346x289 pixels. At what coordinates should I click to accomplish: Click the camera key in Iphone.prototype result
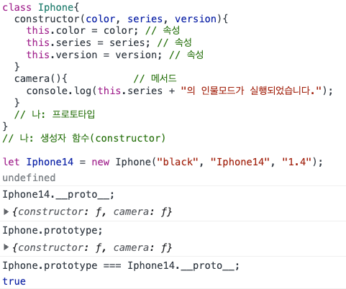131,247
